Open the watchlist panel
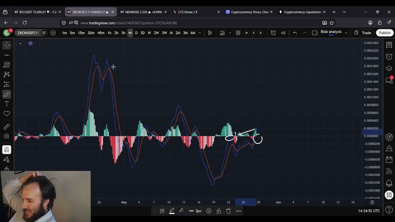 click(389, 45)
